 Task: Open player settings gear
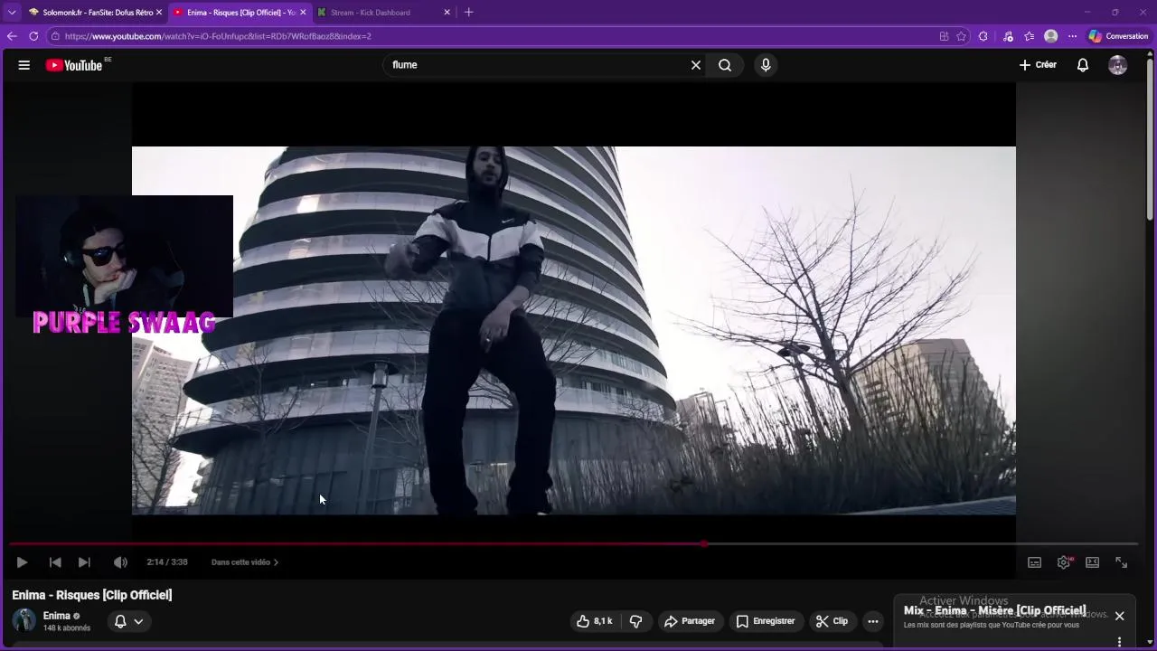pos(1064,562)
